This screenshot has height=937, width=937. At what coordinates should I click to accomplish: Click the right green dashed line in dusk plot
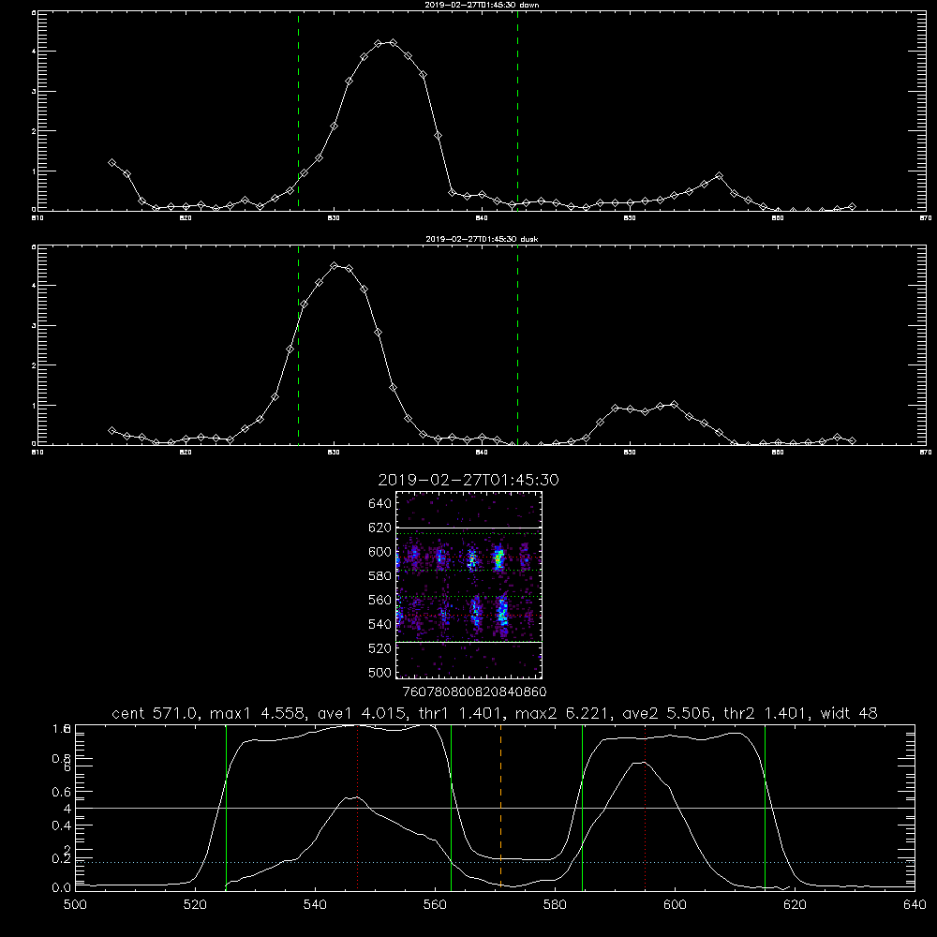point(517,345)
